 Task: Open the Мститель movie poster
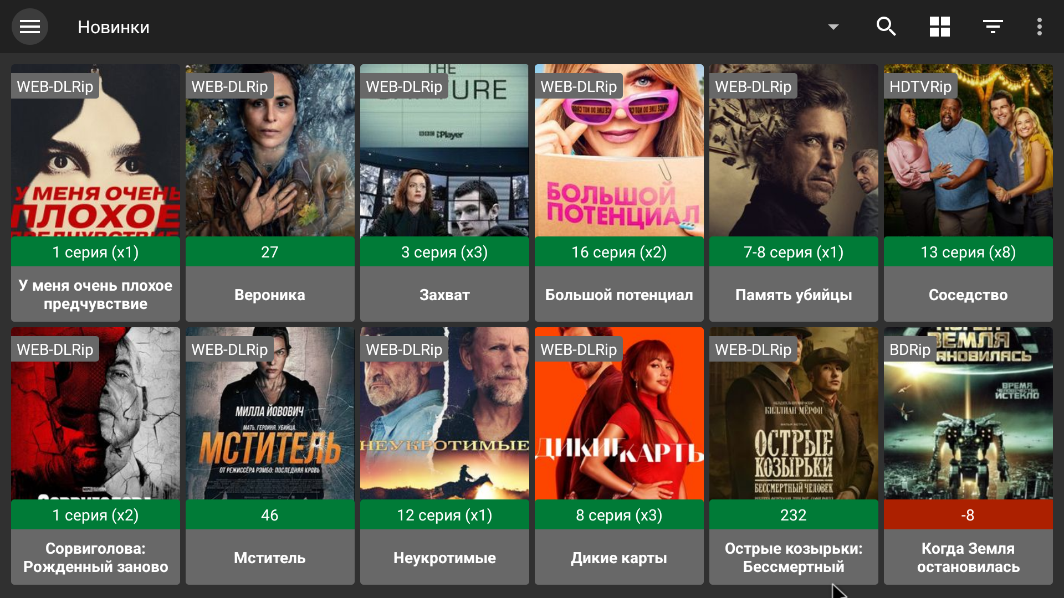[x=270, y=421]
